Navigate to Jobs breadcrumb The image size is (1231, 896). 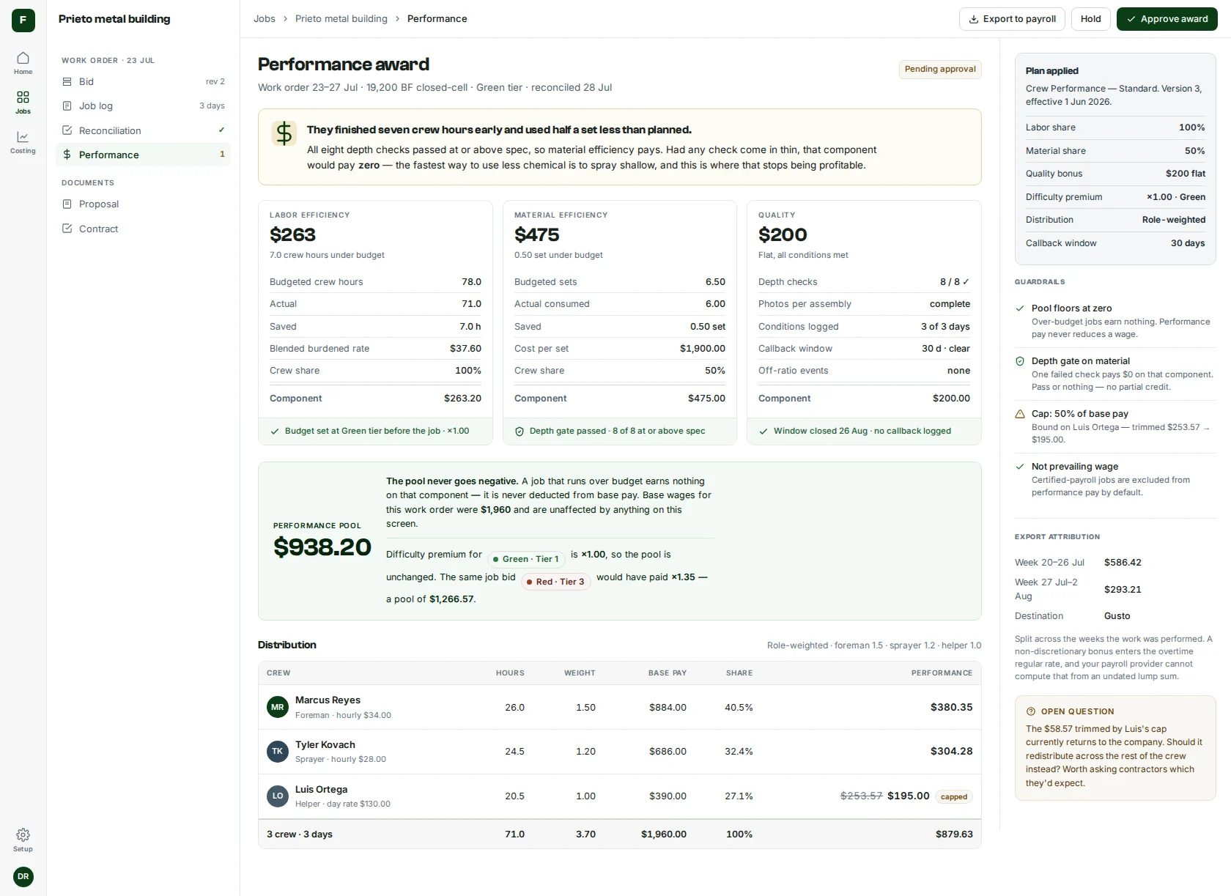265,18
